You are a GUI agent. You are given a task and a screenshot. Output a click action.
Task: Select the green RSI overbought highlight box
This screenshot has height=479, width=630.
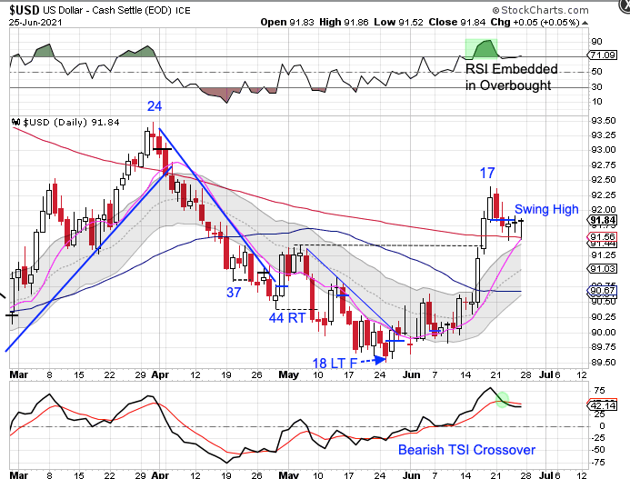[481, 50]
